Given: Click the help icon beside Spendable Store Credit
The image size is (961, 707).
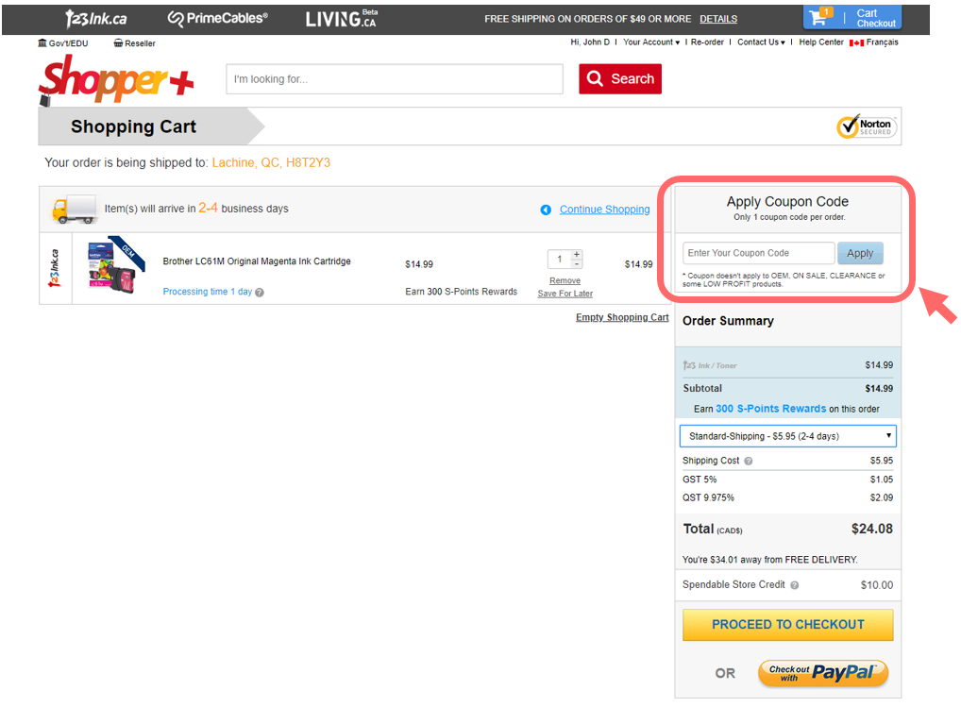Looking at the screenshot, I should click(x=794, y=585).
